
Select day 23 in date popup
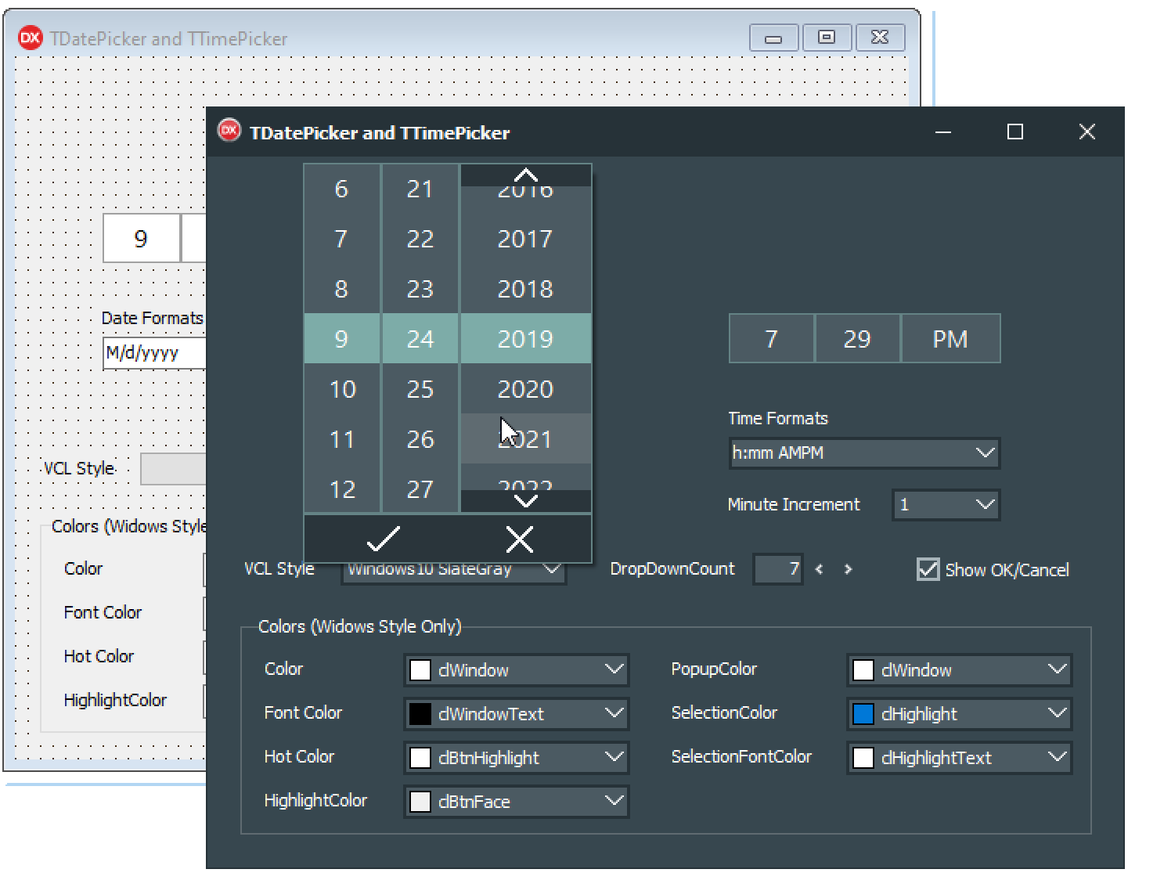point(420,289)
